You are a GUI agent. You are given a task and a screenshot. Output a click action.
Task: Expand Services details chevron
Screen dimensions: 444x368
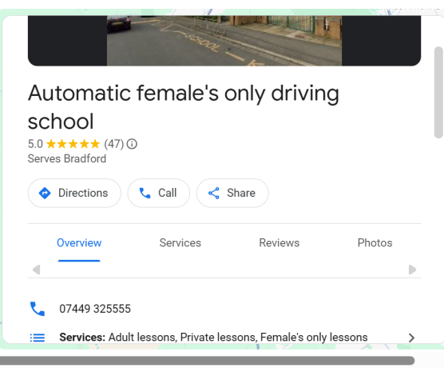[411, 338]
